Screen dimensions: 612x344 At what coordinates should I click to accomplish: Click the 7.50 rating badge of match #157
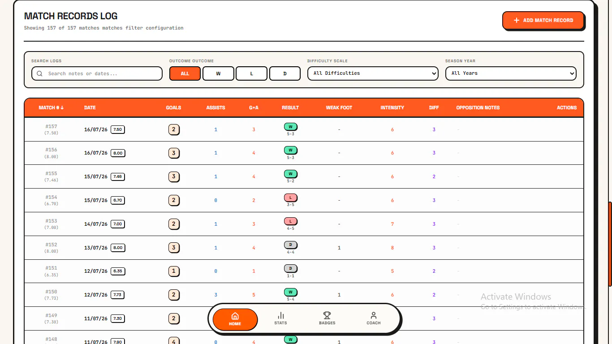click(x=117, y=129)
